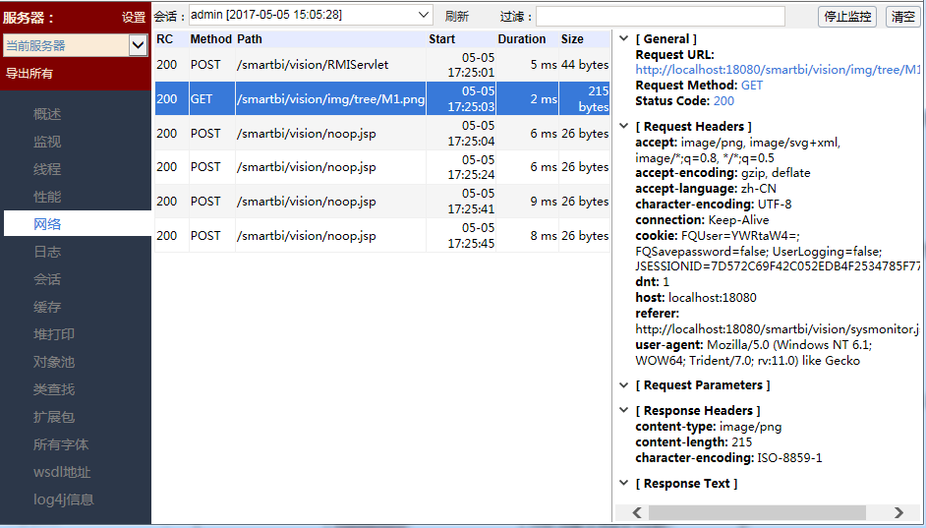Open the Threads sidebar item
This screenshot has height=528, width=926.
click(47, 169)
